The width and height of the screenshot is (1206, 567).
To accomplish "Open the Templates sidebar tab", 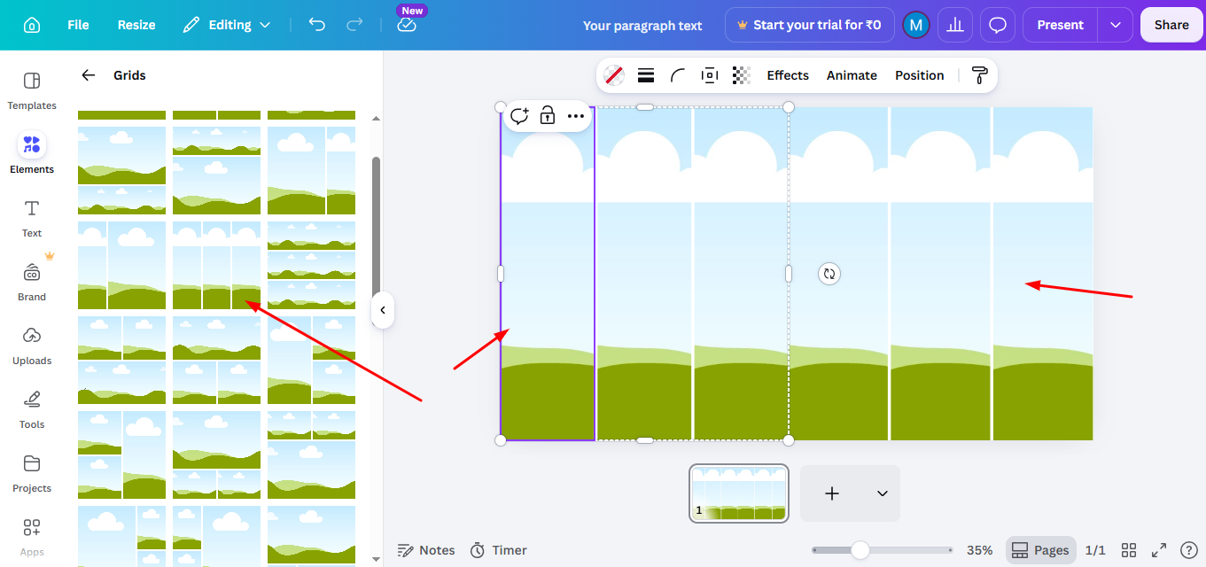I will (x=32, y=90).
